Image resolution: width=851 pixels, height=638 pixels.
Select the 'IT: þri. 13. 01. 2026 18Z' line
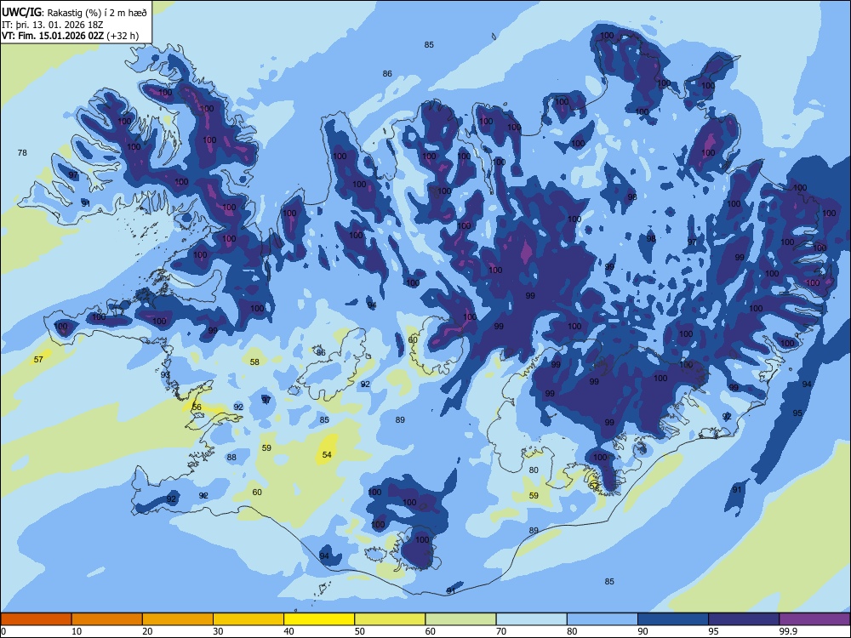52,25
